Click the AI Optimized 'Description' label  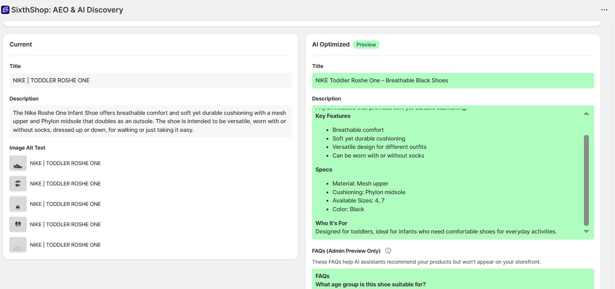tap(326, 99)
